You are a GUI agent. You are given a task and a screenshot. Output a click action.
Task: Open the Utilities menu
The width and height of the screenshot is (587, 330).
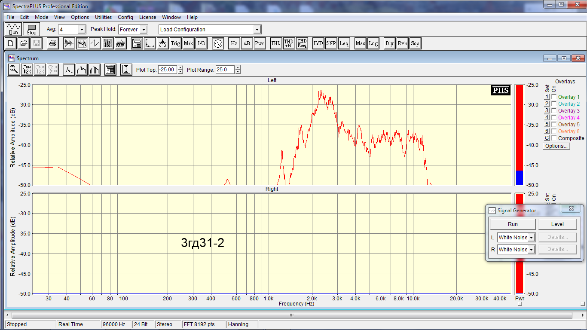pos(103,17)
